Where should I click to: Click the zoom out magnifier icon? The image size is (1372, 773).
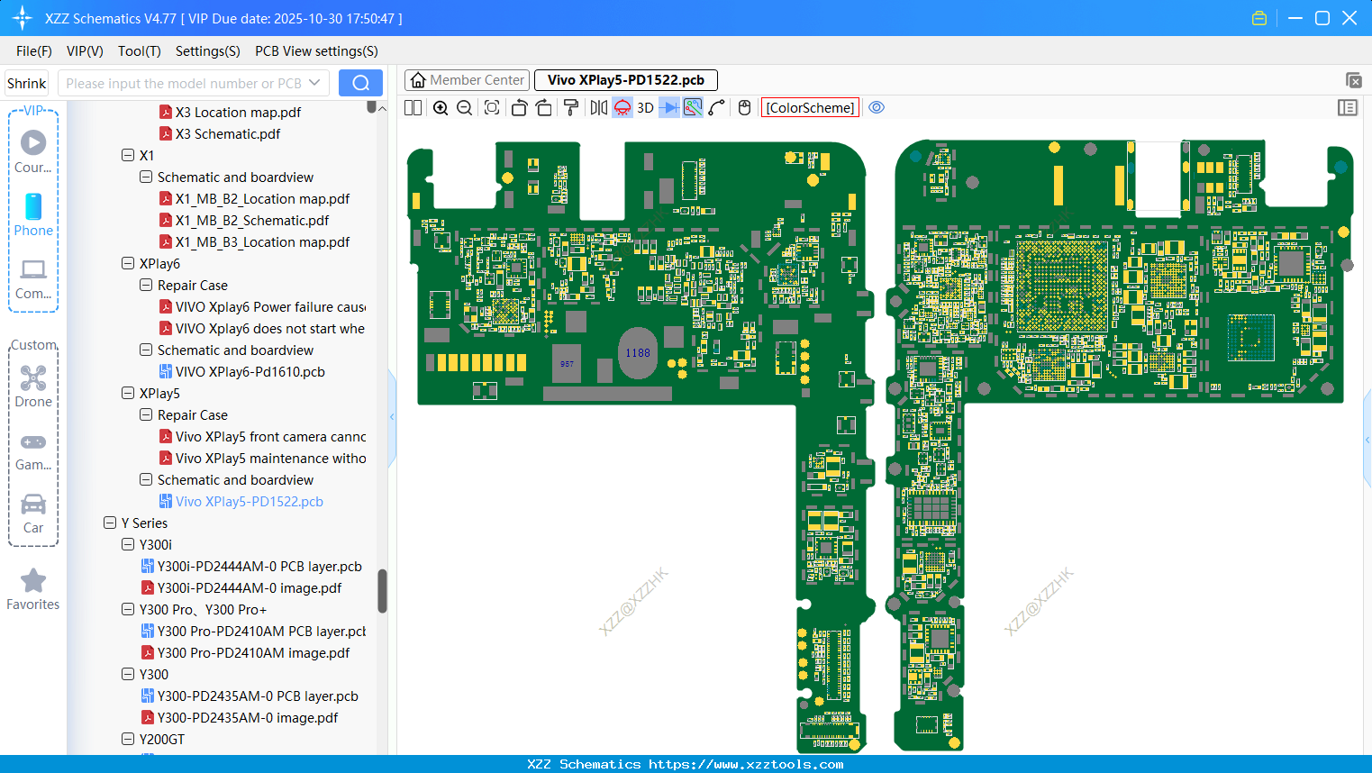point(465,108)
